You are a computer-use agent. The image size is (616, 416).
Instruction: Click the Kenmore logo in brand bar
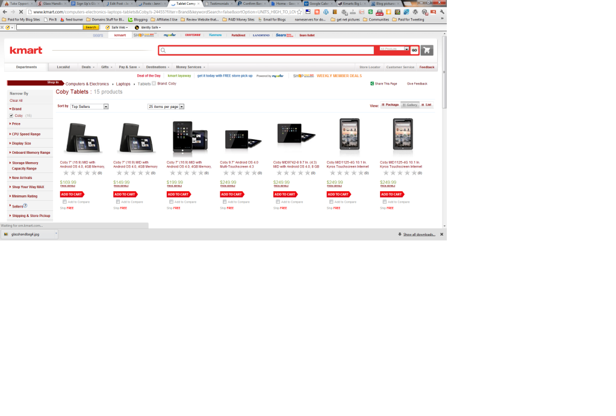click(x=216, y=35)
